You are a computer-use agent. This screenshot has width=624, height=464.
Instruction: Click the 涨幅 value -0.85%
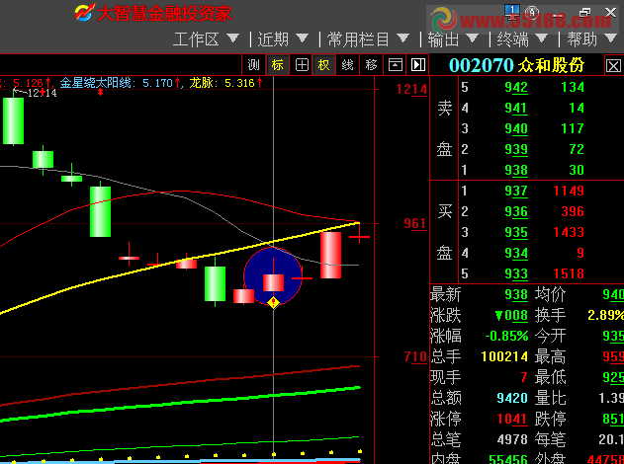click(506, 336)
